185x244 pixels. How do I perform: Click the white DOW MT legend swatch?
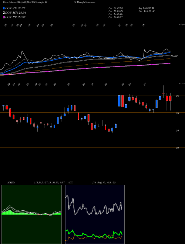pyautogui.click(x=4, y=13)
